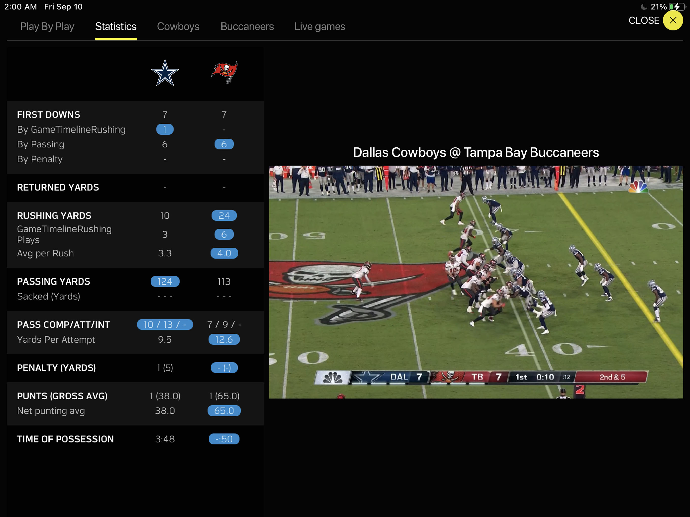Switch to the Play By Play tab
690x517 pixels.
click(47, 27)
